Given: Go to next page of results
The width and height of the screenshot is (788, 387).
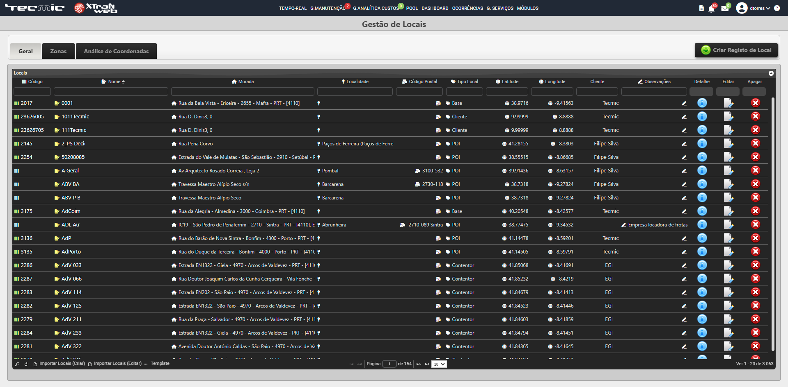Looking at the screenshot, I should click(419, 364).
